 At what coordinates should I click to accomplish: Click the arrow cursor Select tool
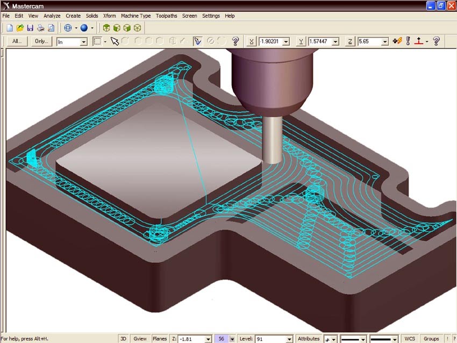(115, 41)
